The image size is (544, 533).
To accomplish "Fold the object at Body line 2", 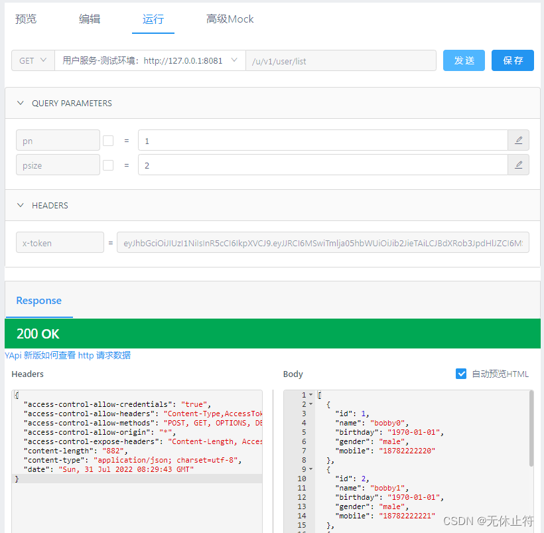I will [x=311, y=404].
